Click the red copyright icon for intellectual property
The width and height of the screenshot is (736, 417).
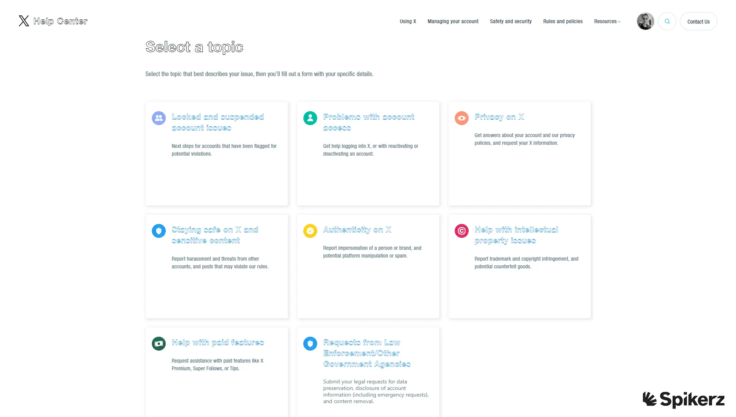(x=462, y=231)
